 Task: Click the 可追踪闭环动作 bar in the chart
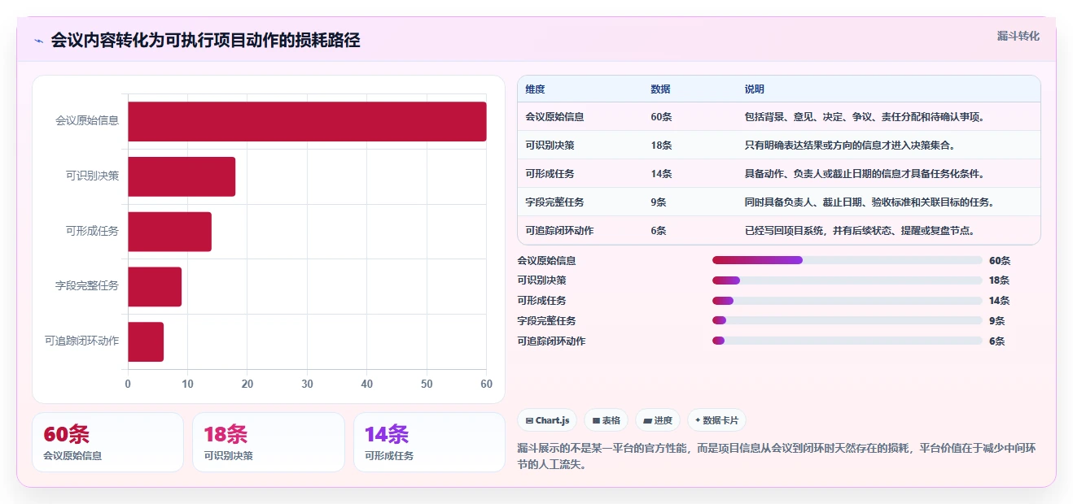[x=146, y=341]
